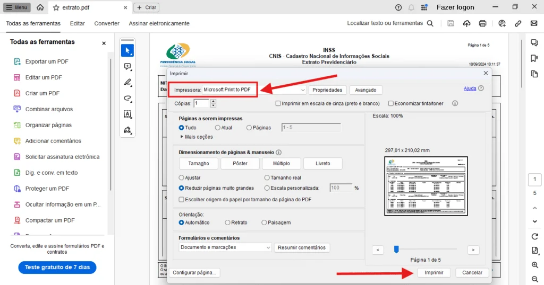Select the Tudo radio button
This screenshot has width=544, height=285.
[181, 128]
